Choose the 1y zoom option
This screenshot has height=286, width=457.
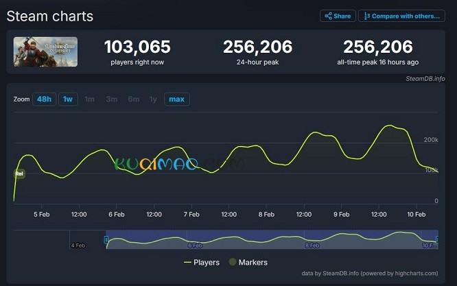153,99
